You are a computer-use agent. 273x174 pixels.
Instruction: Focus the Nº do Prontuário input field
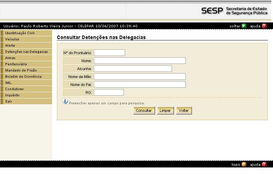109,53
